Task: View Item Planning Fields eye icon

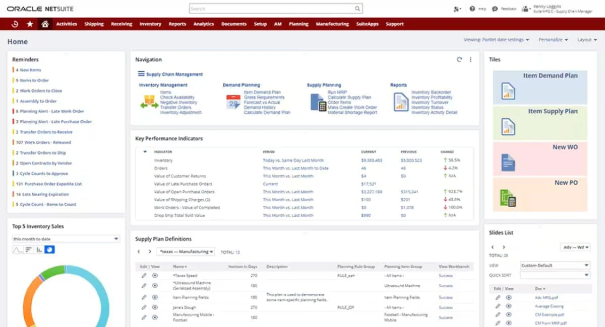Action: (x=155, y=297)
